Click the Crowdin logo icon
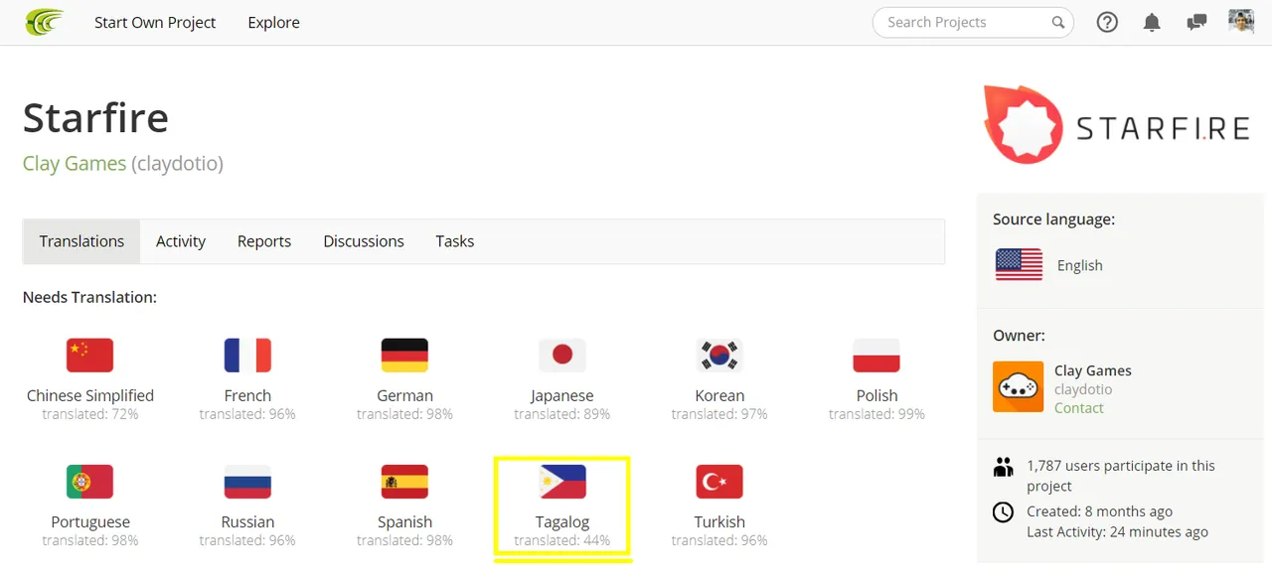The height and width of the screenshot is (580, 1272). pyautogui.click(x=44, y=22)
